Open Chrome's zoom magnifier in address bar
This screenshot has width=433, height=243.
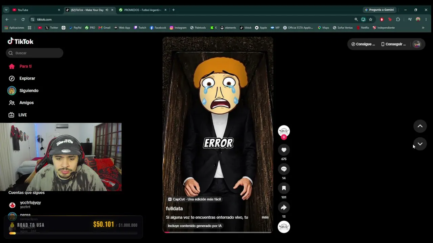click(356, 20)
